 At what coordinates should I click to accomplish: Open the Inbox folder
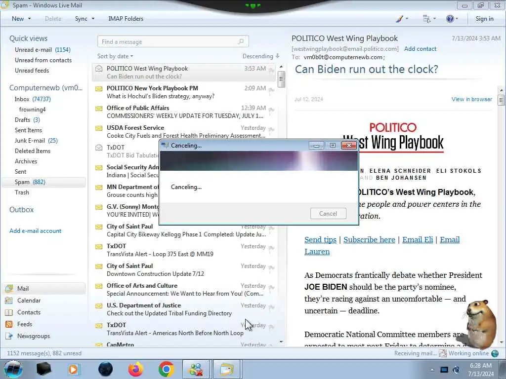point(33,99)
